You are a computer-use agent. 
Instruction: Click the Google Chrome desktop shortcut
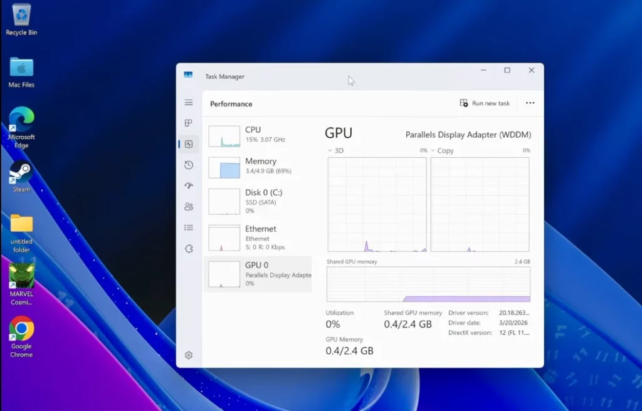click(21, 336)
